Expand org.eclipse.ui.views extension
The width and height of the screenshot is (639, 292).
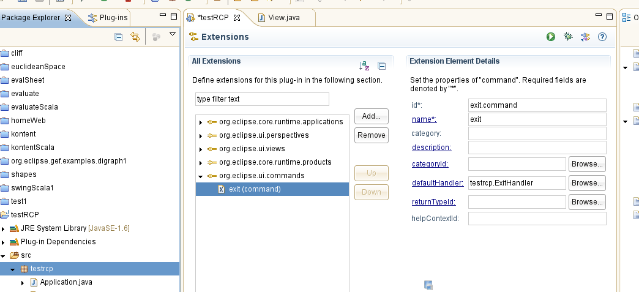coord(201,149)
